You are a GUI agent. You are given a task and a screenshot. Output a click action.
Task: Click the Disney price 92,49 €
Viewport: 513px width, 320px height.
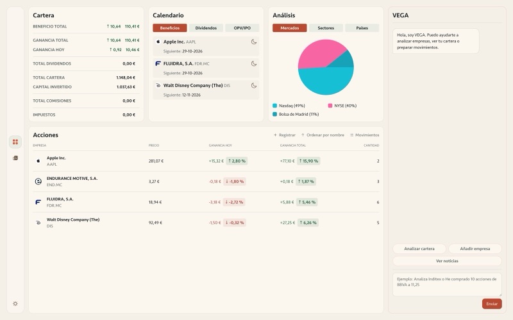click(155, 223)
